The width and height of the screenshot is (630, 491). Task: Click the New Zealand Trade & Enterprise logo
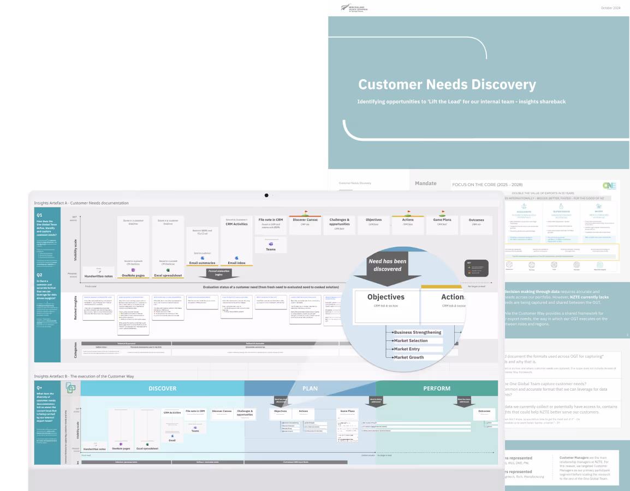click(x=354, y=8)
